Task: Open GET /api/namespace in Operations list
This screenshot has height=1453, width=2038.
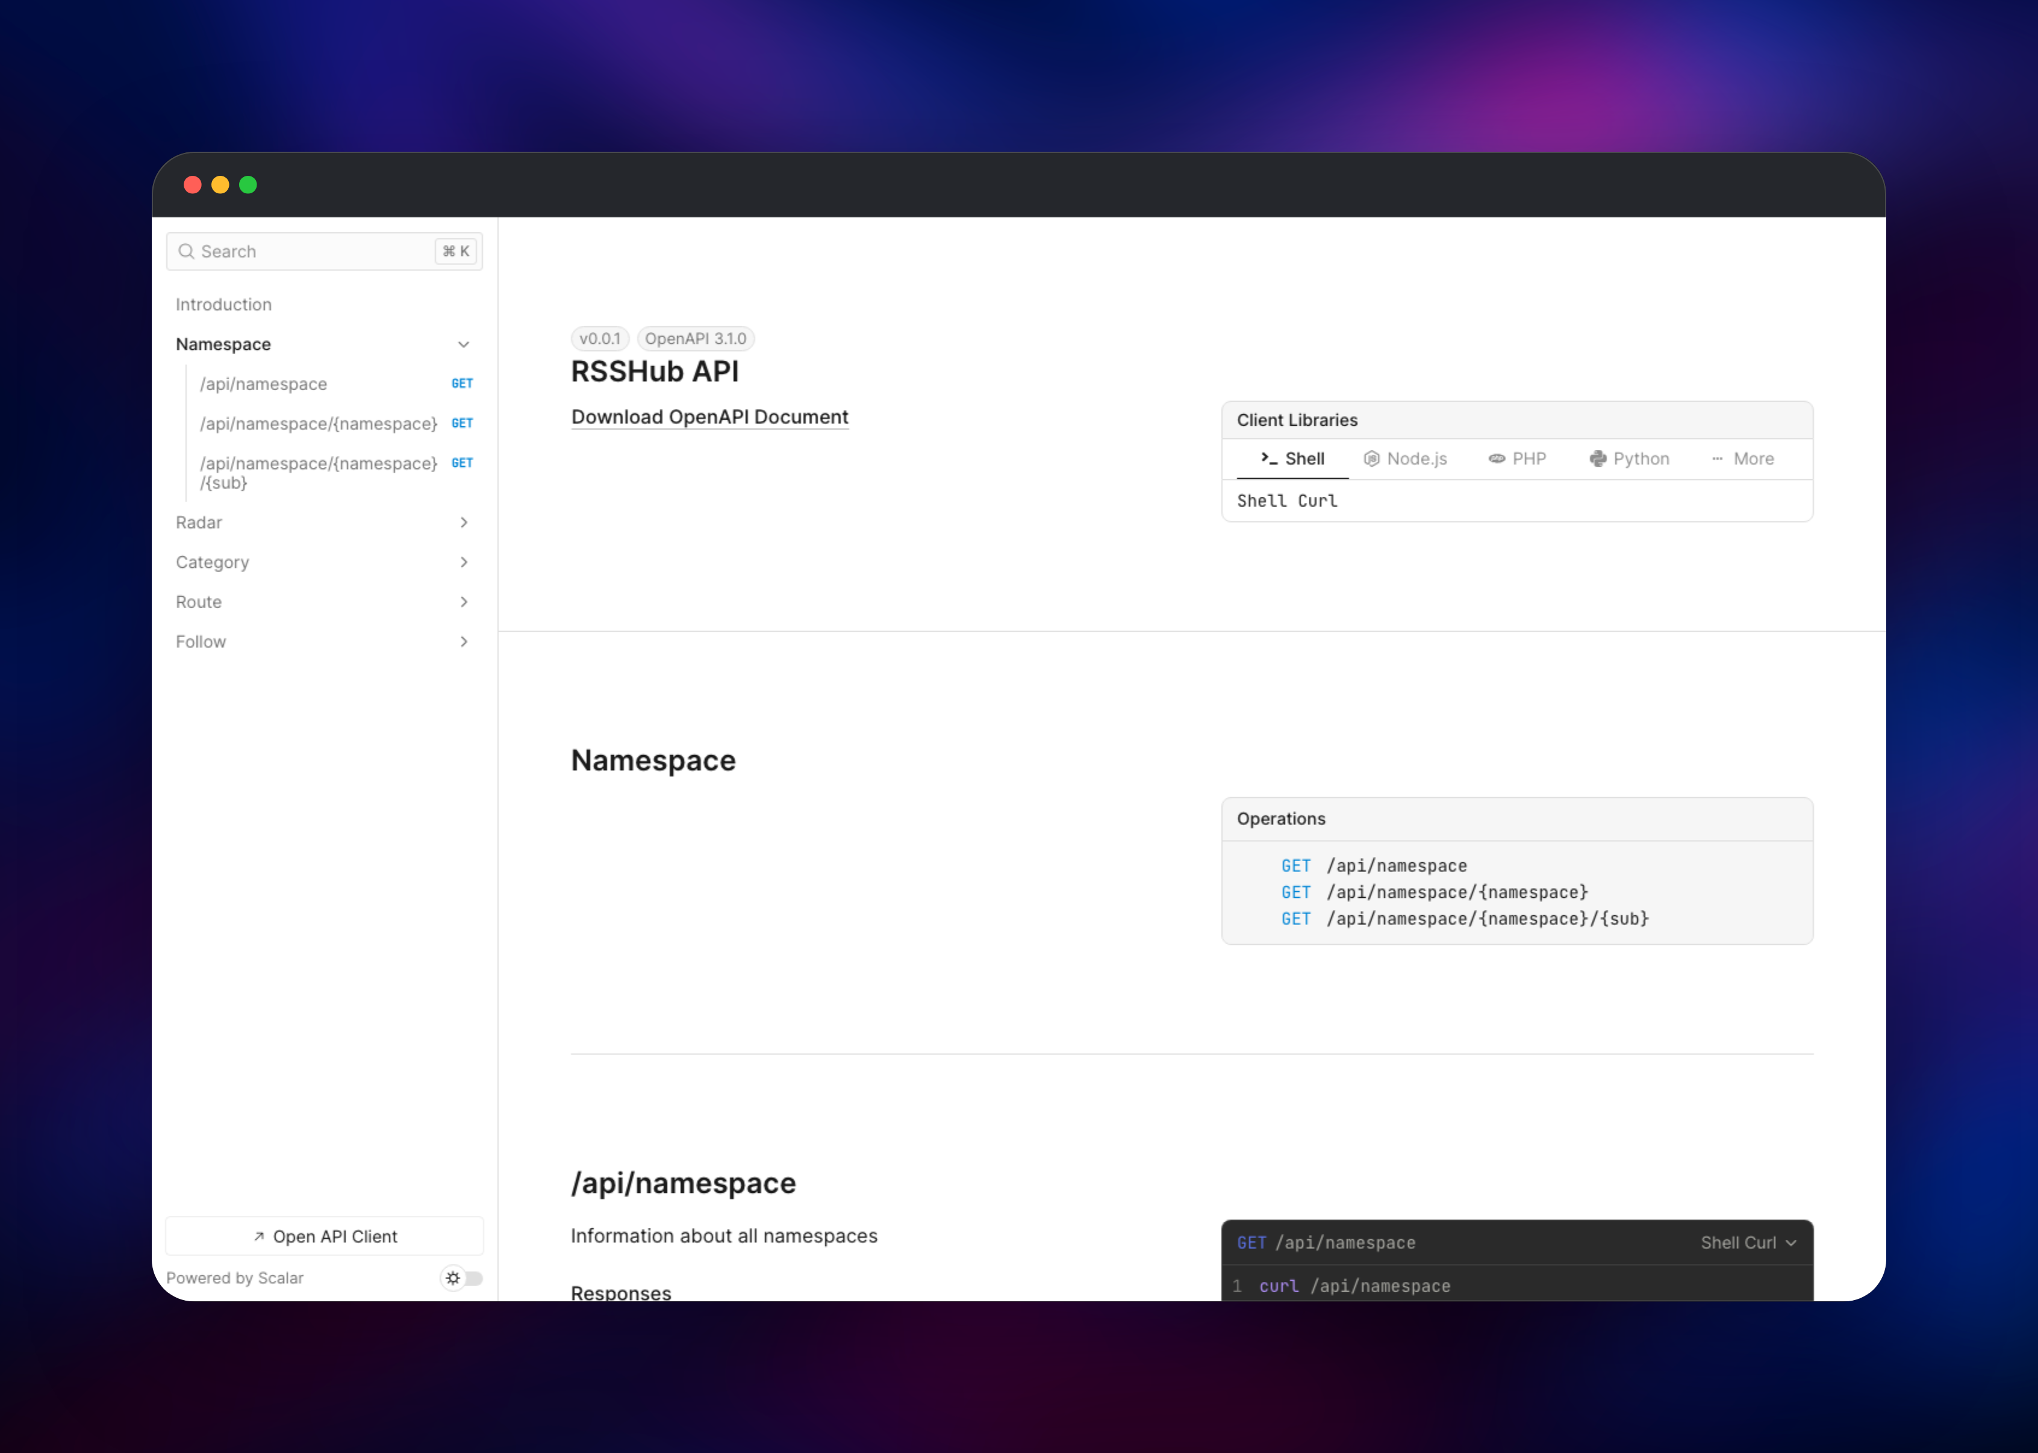Action: click(x=1373, y=866)
